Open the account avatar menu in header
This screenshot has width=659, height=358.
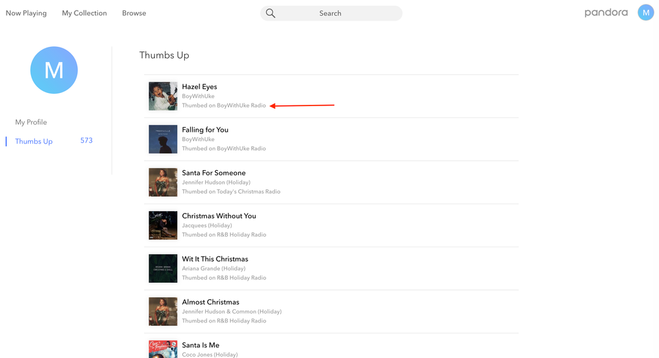pos(646,13)
